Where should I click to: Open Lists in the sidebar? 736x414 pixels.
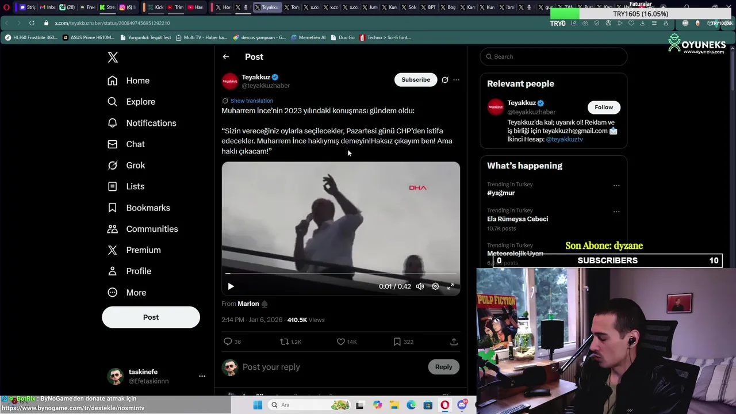126,186
